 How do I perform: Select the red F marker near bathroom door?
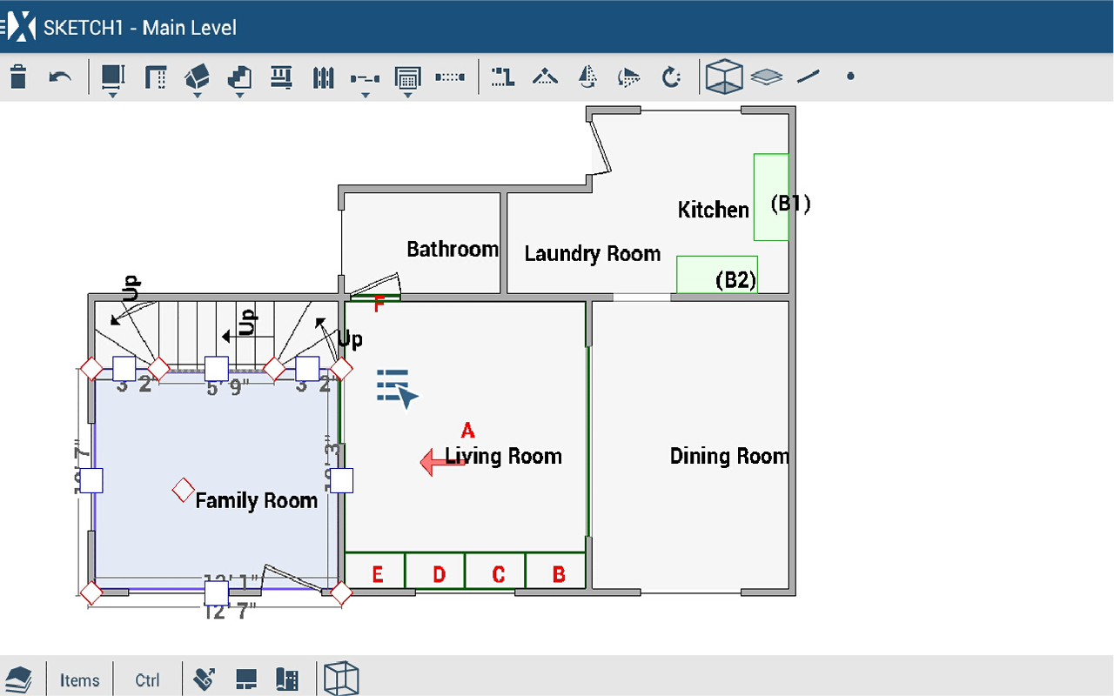point(379,305)
